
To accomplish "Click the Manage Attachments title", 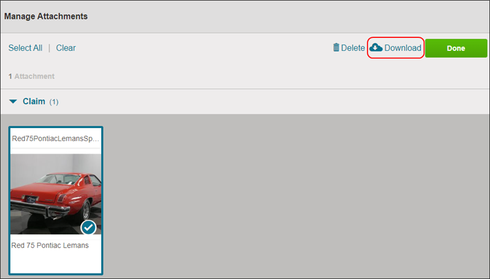I will tap(46, 16).
